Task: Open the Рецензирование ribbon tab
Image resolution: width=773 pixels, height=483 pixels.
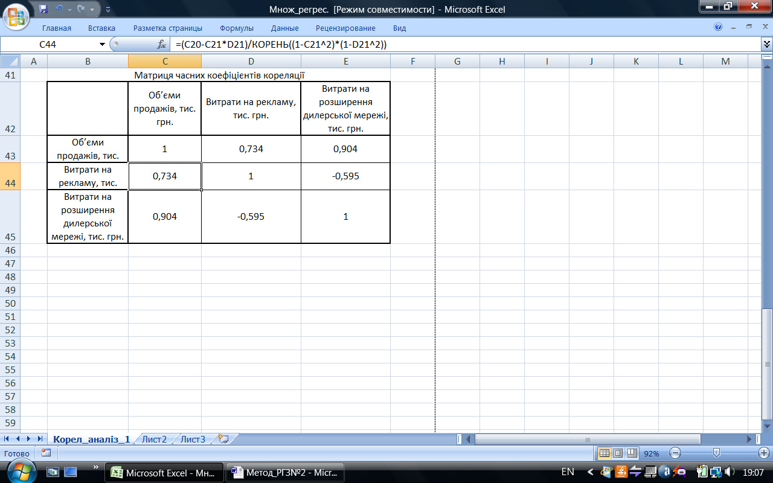Action: [345, 28]
